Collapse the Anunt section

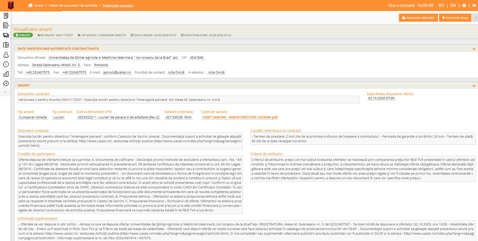coord(474,86)
